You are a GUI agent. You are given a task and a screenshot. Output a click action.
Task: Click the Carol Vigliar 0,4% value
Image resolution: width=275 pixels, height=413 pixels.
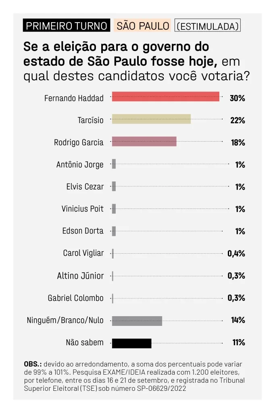tap(236, 254)
